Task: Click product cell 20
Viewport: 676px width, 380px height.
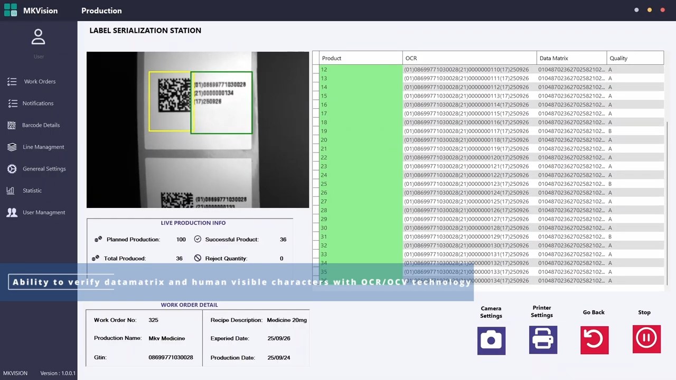Action: pos(361,140)
